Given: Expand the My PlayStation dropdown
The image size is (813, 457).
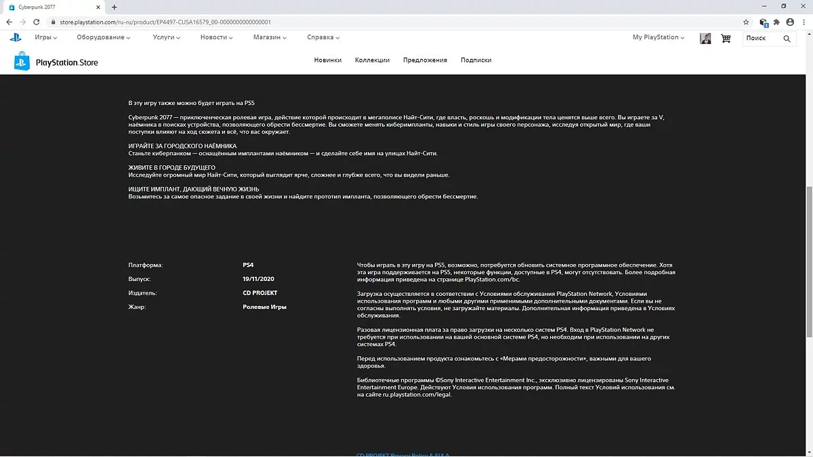Looking at the screenshot, I should click(x=659, y=37).
